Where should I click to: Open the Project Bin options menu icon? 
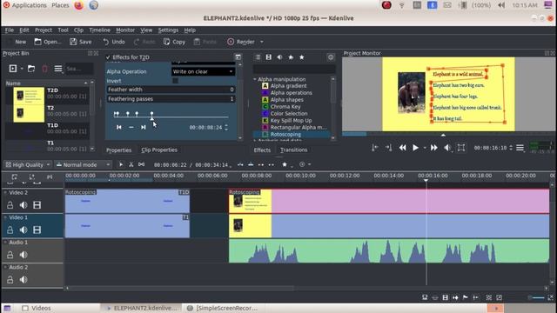58,68
